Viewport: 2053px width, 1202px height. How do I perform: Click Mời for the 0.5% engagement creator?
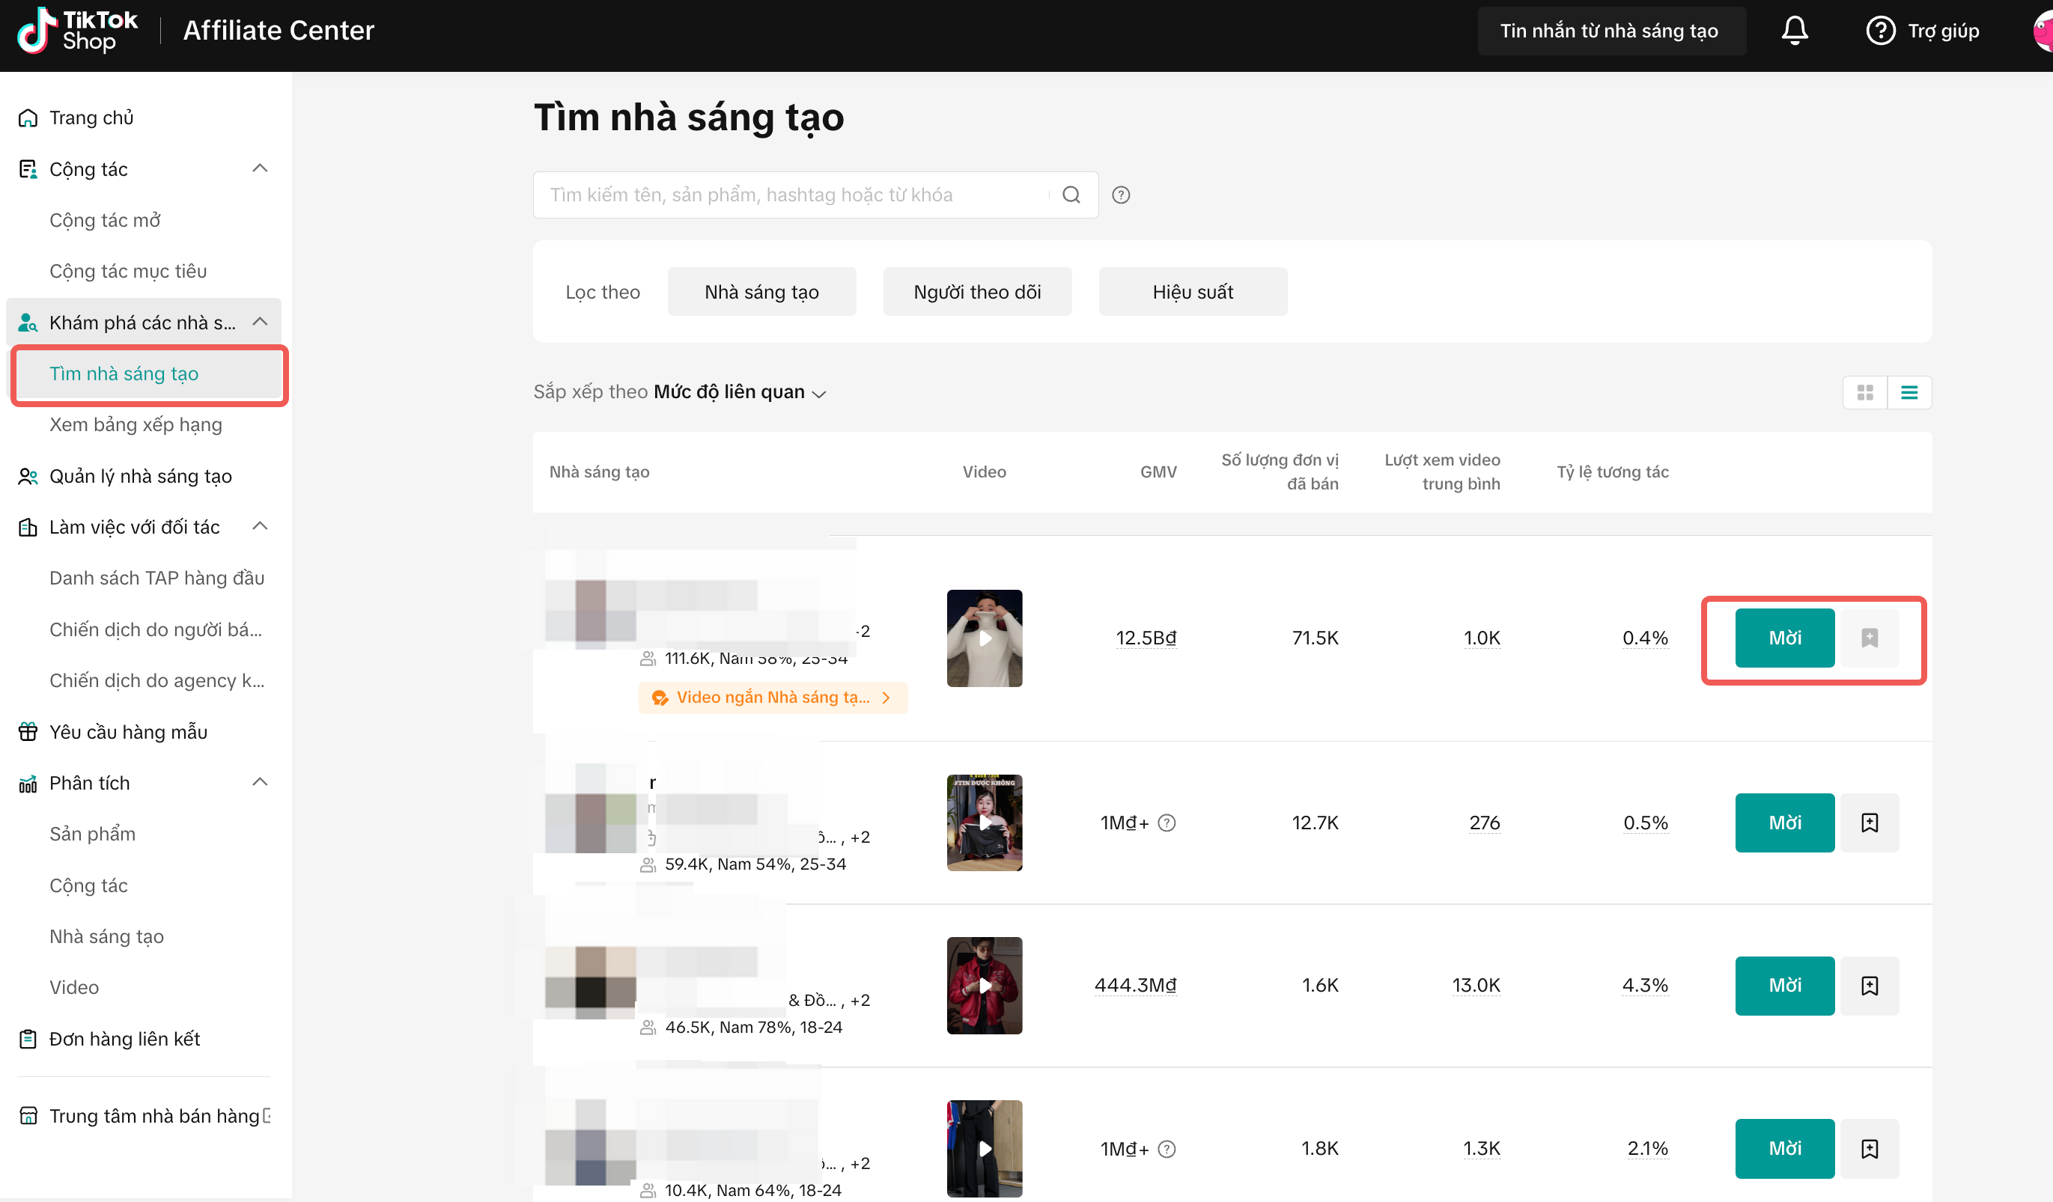1784,823
